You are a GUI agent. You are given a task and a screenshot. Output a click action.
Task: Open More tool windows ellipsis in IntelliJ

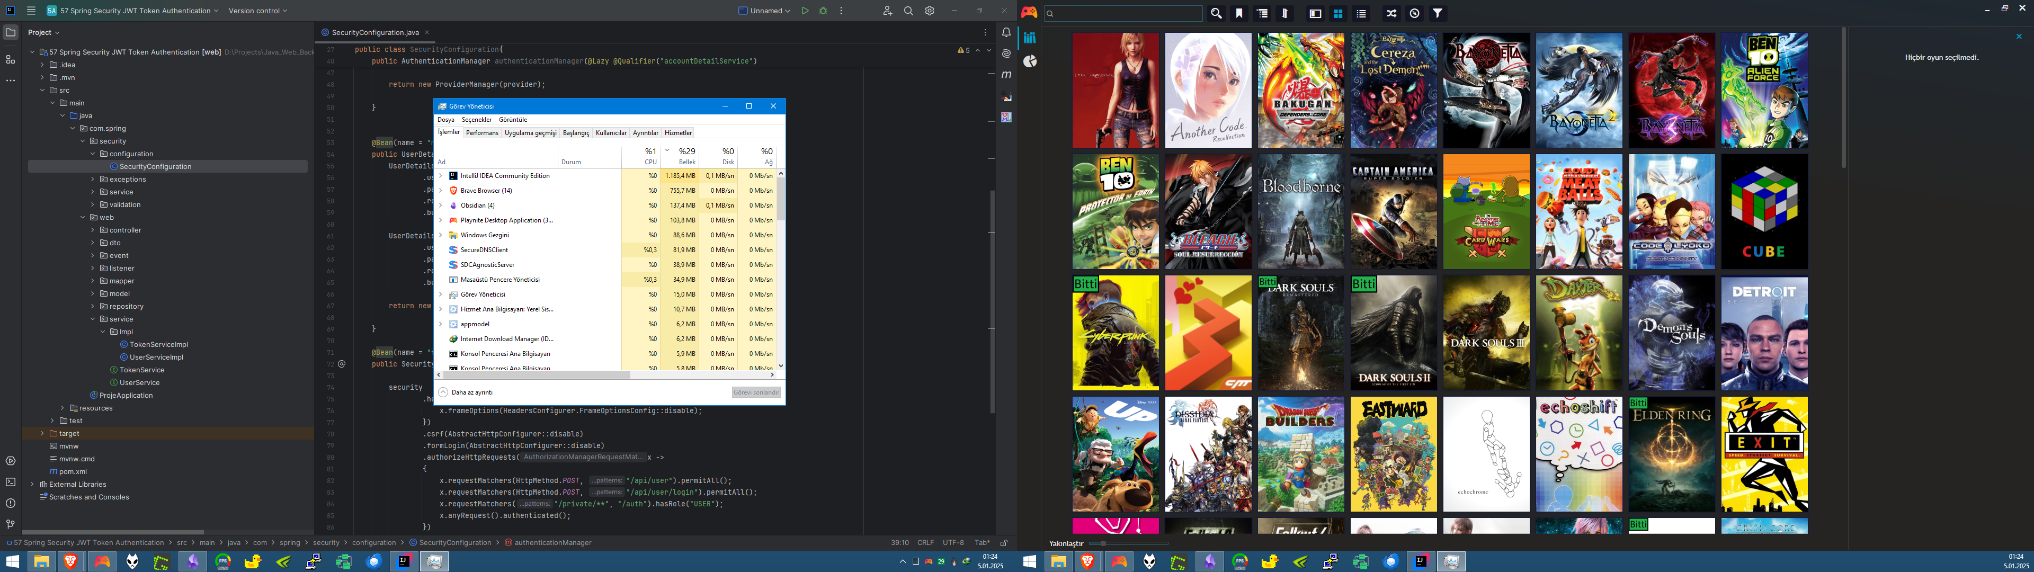click(10, 81)
